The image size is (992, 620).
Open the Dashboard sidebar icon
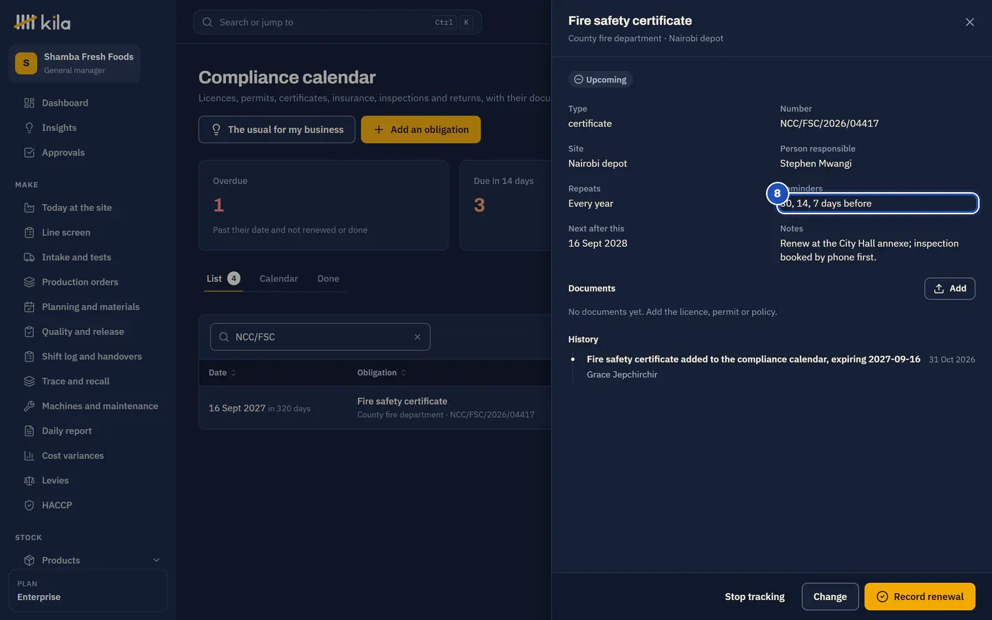(29, 103)
